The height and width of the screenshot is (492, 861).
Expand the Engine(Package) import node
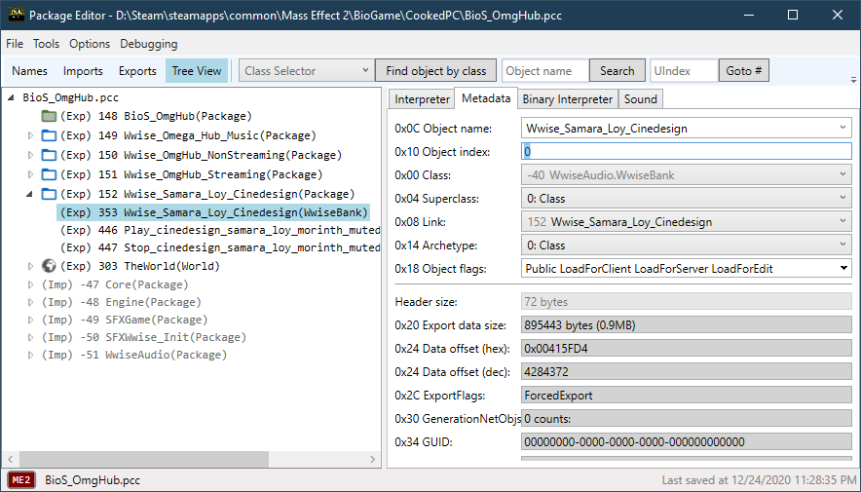(31, 302)
